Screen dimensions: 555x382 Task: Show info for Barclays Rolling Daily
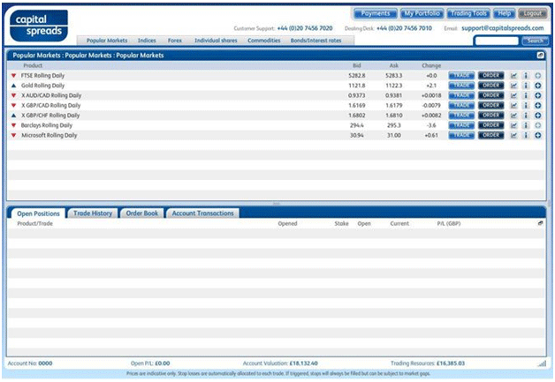click(526, 125)
